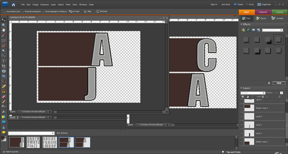Select the Paint Bucket tool

pos(3,112)
